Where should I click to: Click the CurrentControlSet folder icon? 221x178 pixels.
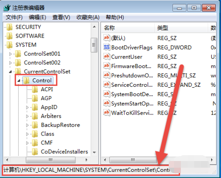[x=18, y=71]
